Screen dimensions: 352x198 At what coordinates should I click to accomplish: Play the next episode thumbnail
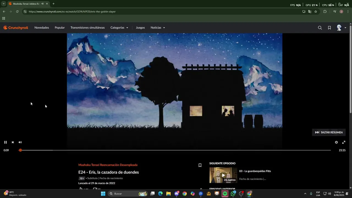click(x=223, y=175)
